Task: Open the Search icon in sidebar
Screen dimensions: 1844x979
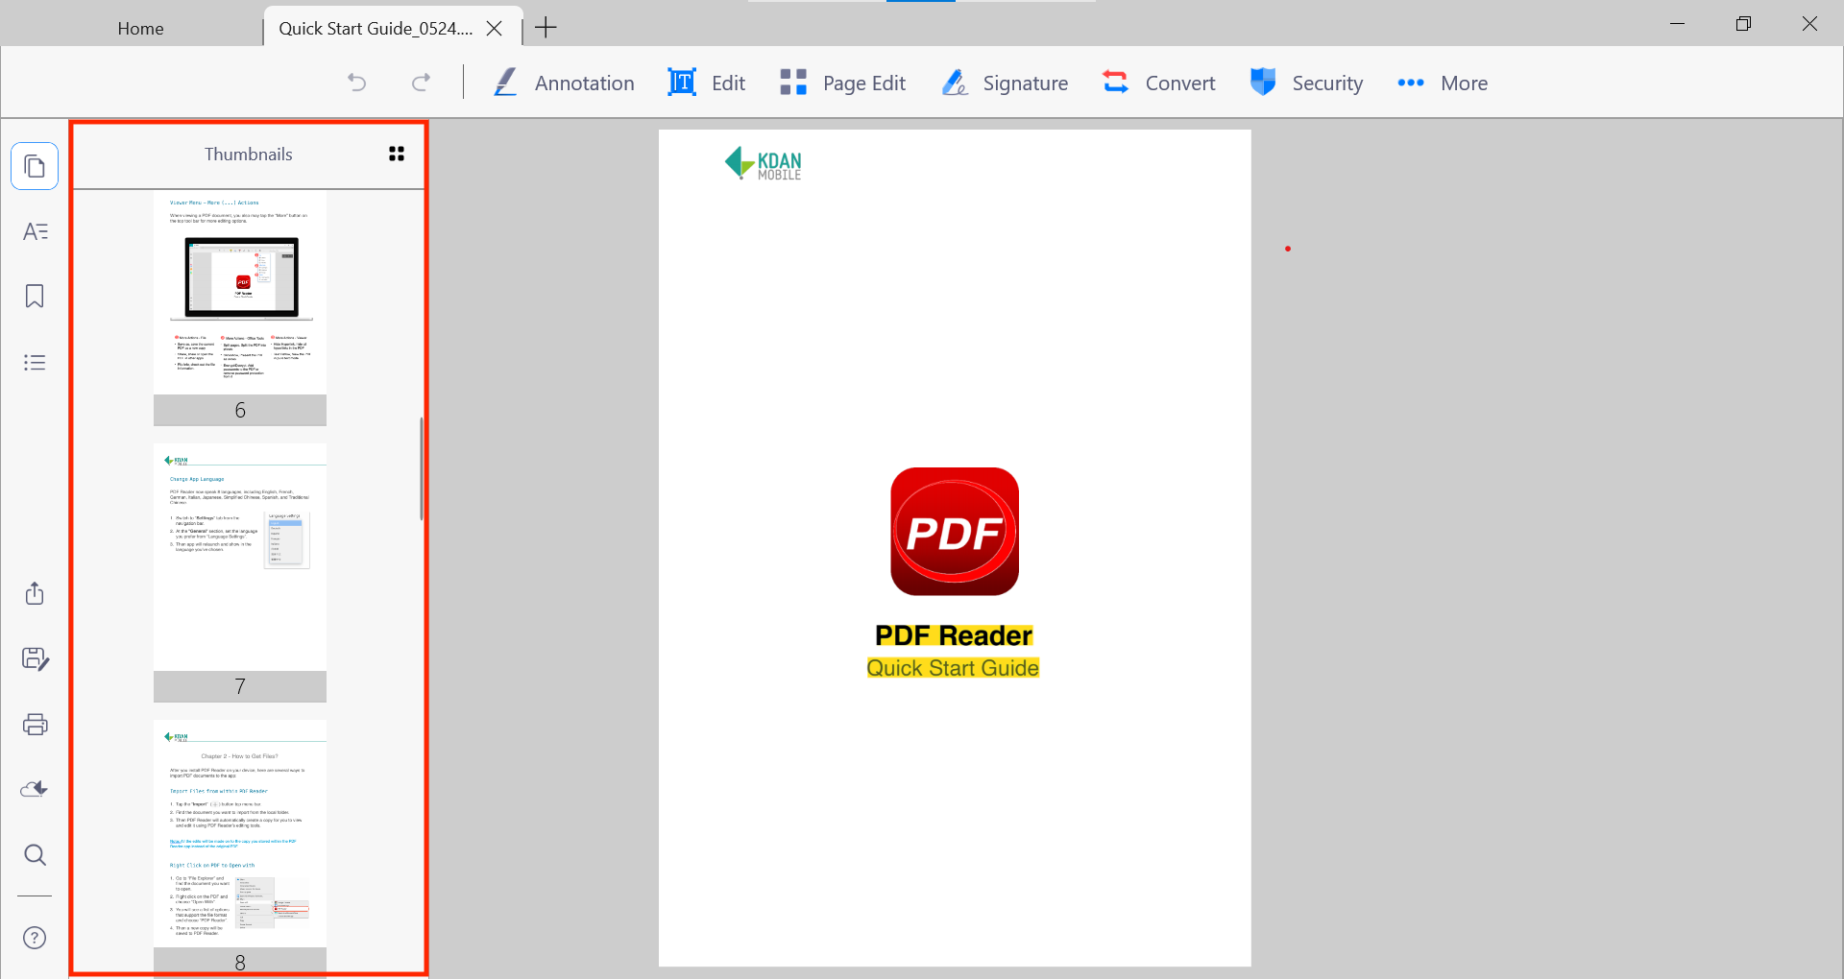Action: pos(35,854)
